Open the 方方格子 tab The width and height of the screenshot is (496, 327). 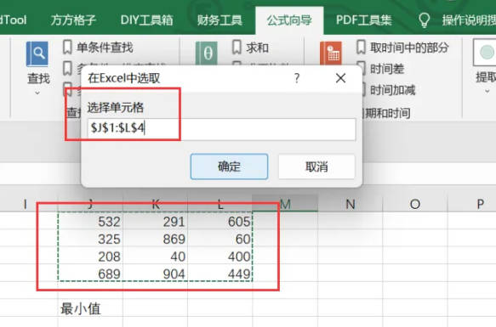click(x=73, y=20)
